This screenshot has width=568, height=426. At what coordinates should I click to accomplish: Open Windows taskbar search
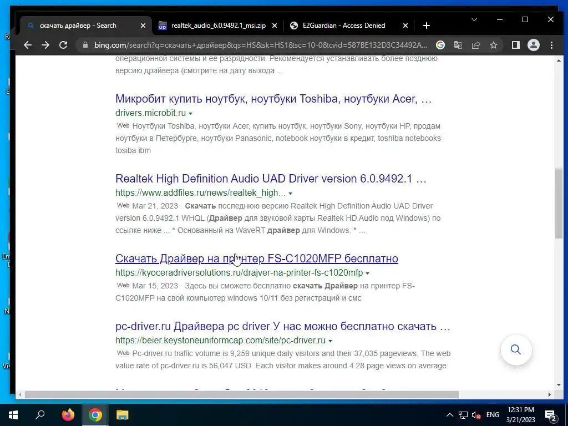[x=40, y=415]
